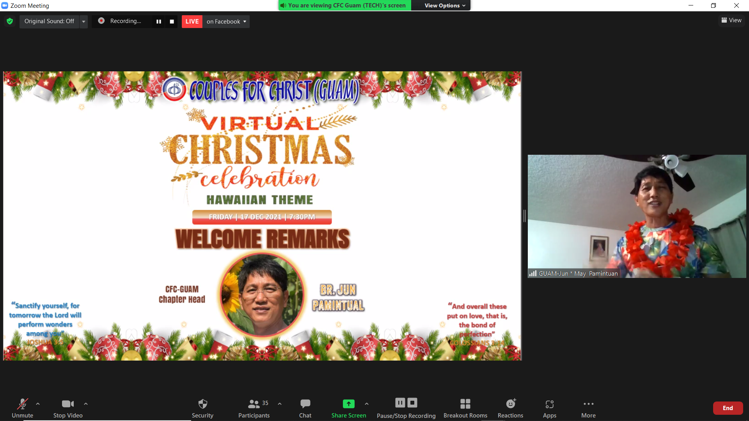
Task: Click the participant name label on video
Action: 578,274
